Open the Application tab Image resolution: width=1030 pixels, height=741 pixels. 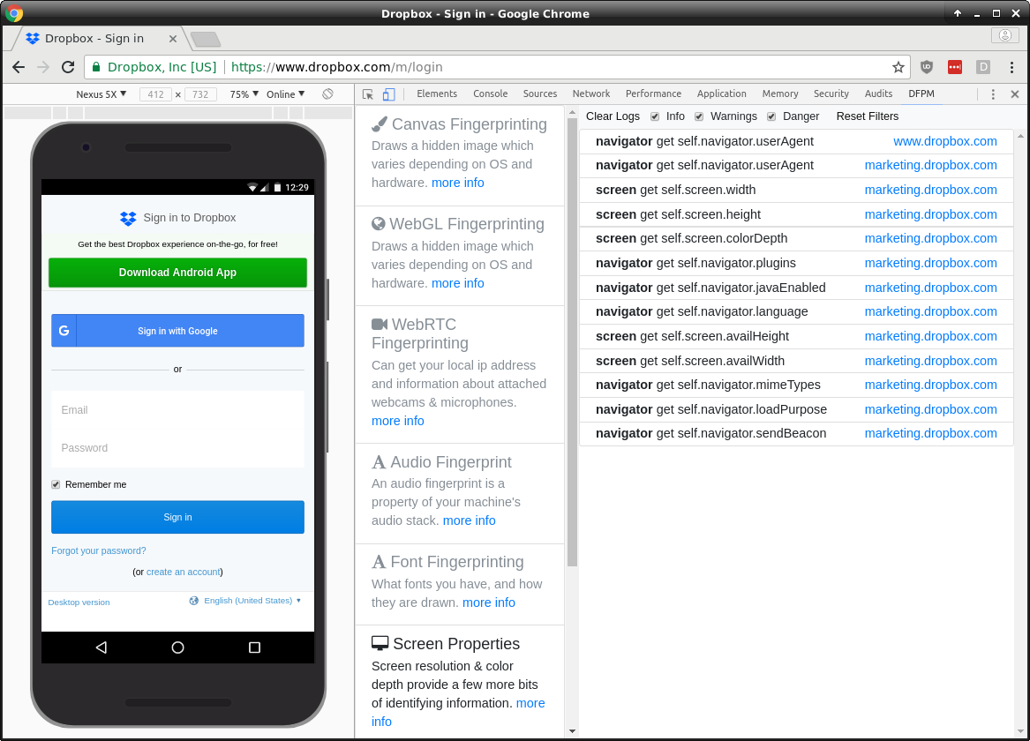(x=722, y=94)
